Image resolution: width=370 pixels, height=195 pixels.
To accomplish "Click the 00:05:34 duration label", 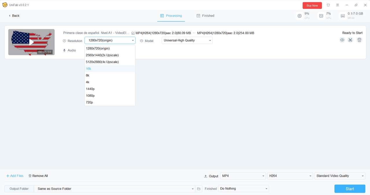I will [45, 52].
